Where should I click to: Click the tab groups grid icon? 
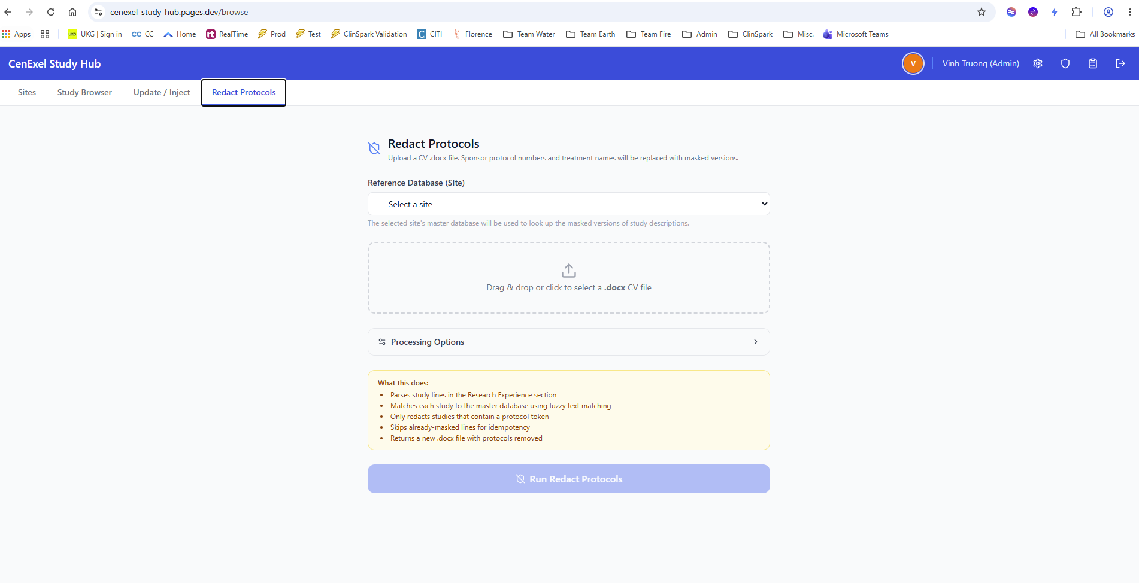pos(45,34)
